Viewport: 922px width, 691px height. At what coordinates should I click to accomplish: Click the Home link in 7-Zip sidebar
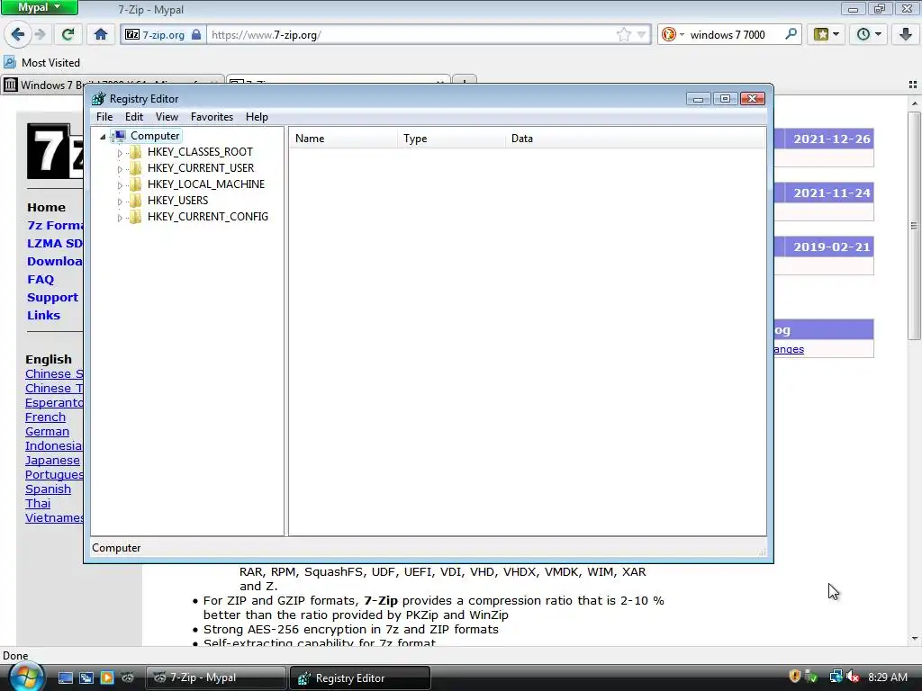pyautogui.click(x=46, y=208)
